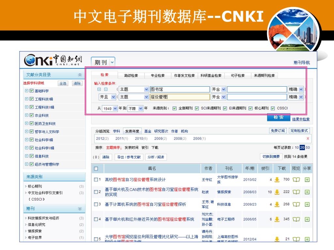The image size is (334, 250).
Task: Click the 图书馆 search input field
Action: pyautogui.click(x=180, y=90)
